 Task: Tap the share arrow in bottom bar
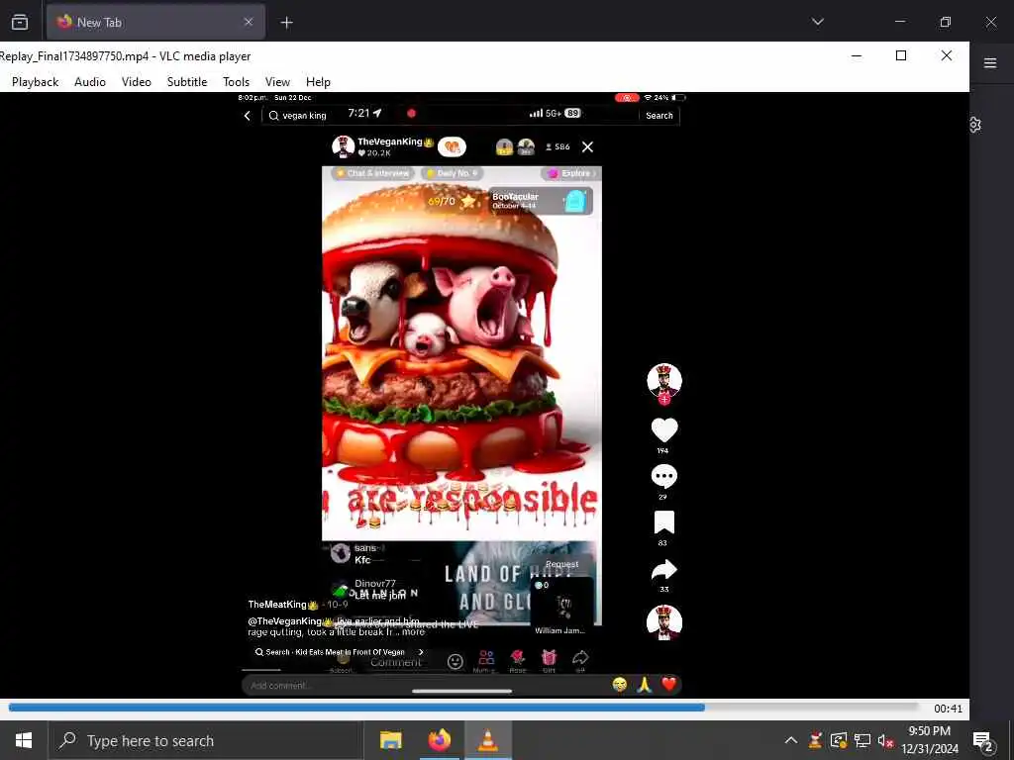(x=580, y=658)
